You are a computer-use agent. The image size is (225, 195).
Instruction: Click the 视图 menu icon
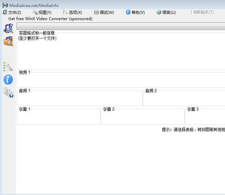click(35, 13)
